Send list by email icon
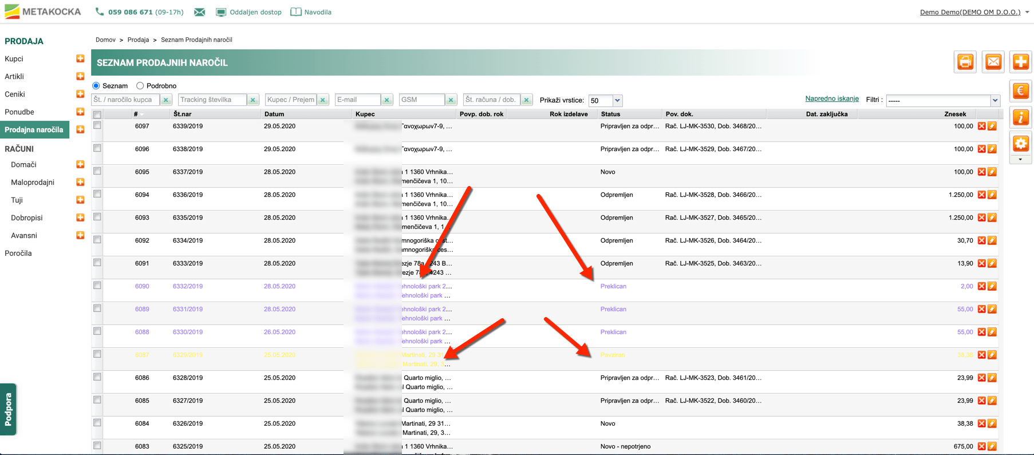Viewport: 1034px width, 455px height. tap(993, 62)
